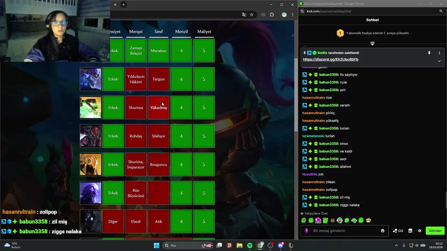Click the Ruhdaş cell
The height and width of the screenshot is (251, 447).
point(136,136)
